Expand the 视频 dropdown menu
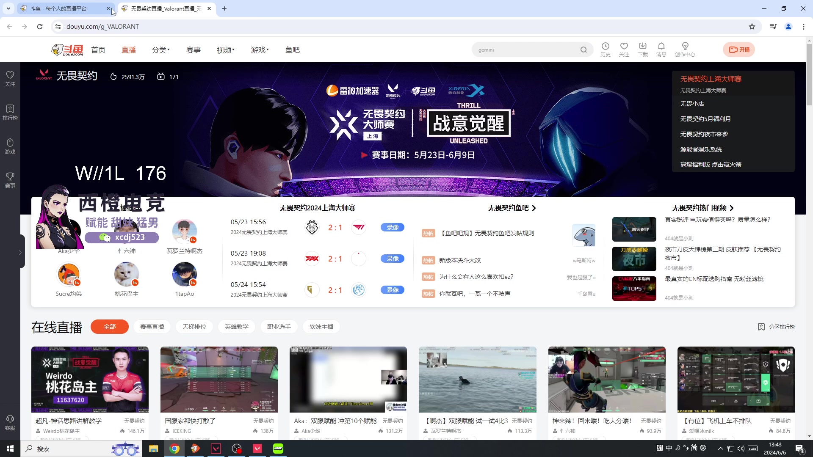The height and width of the screenshot is (457, 813). click(x=226, y=50)
